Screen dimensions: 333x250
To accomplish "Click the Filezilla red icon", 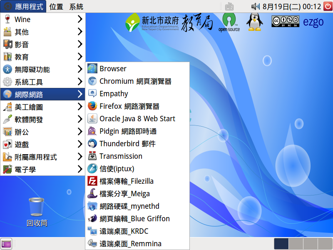I will [x=92, y=181].
